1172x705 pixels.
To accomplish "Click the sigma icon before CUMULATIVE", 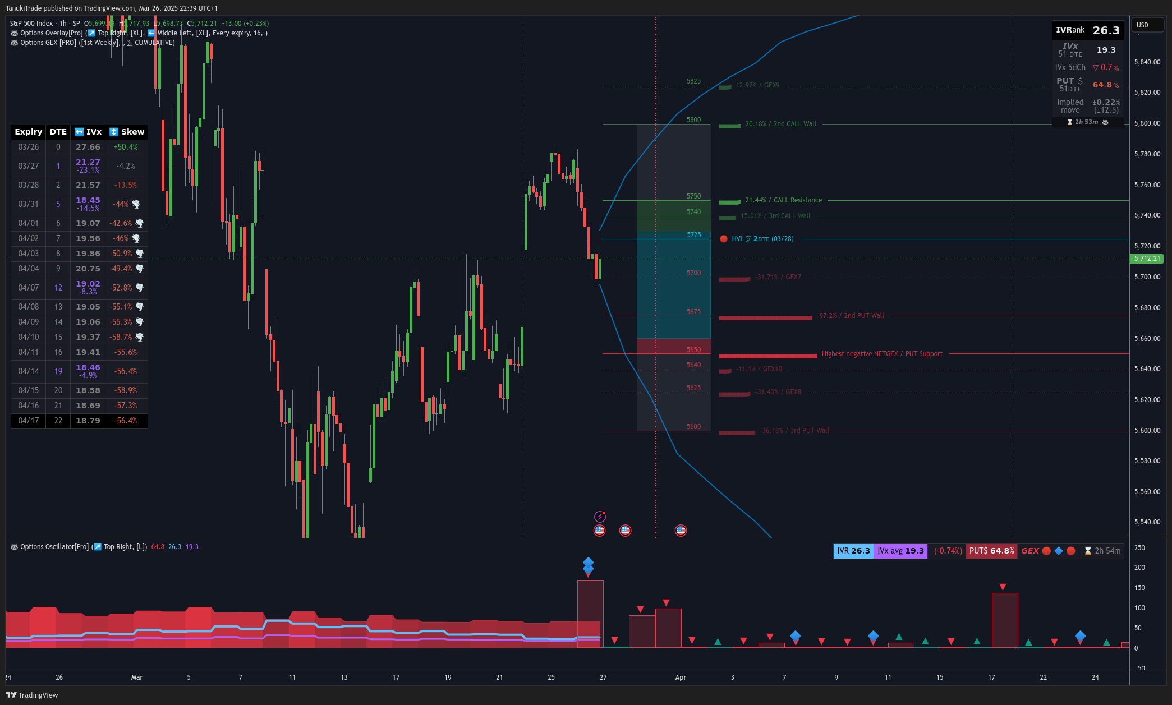I will click(x=130, y=43).
